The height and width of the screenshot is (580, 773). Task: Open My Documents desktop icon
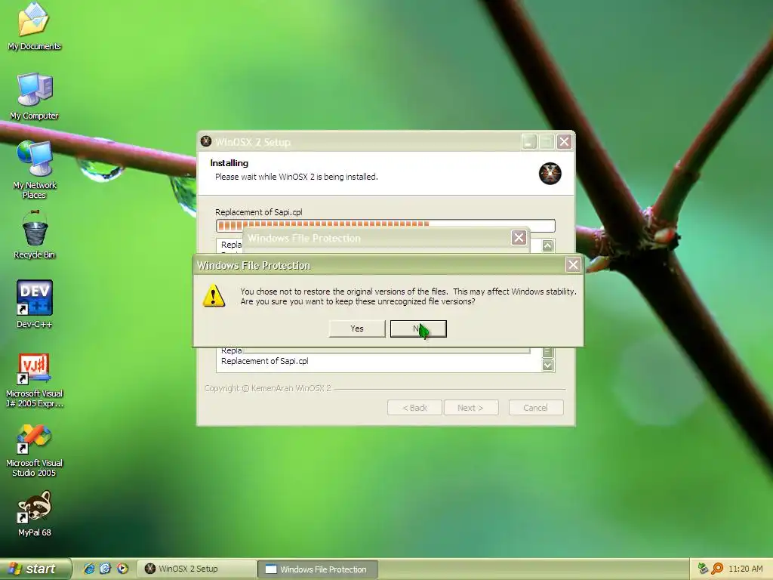[x=34, y=26]
